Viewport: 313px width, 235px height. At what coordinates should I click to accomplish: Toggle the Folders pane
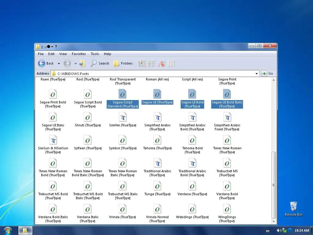tap(123, 63)
